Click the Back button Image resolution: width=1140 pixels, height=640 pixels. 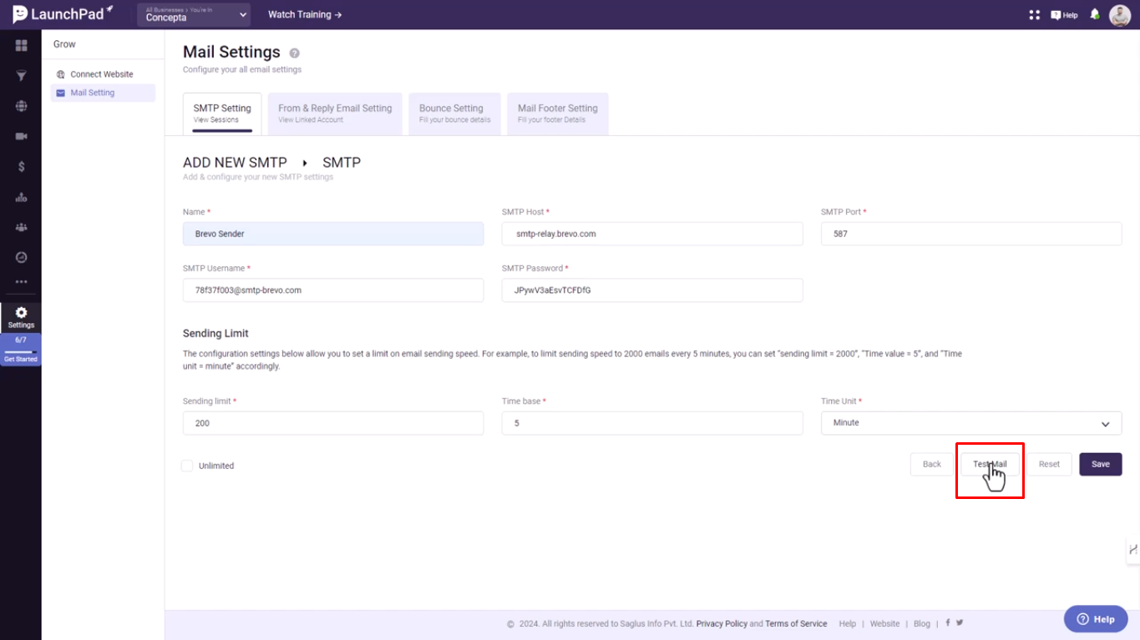point(932,464)
